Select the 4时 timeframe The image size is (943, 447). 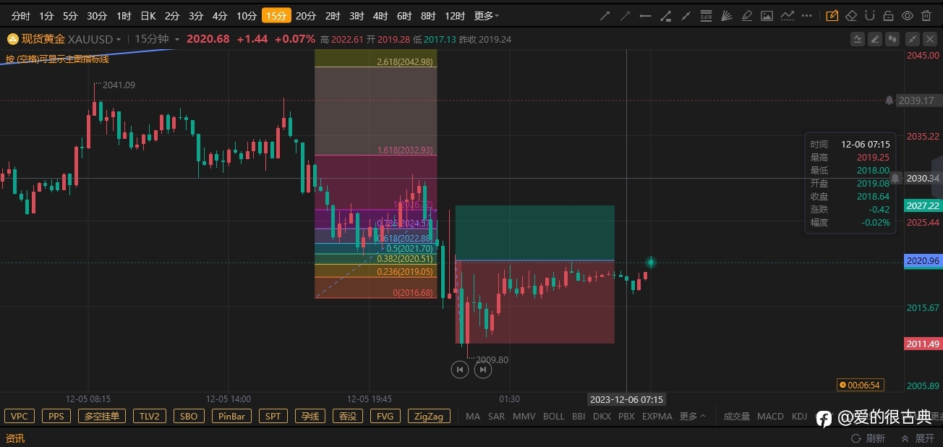(x=380, y=16)
